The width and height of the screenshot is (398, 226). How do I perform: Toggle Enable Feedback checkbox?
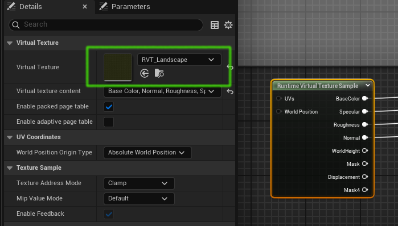pyautogui.click(x=109, y=214)
